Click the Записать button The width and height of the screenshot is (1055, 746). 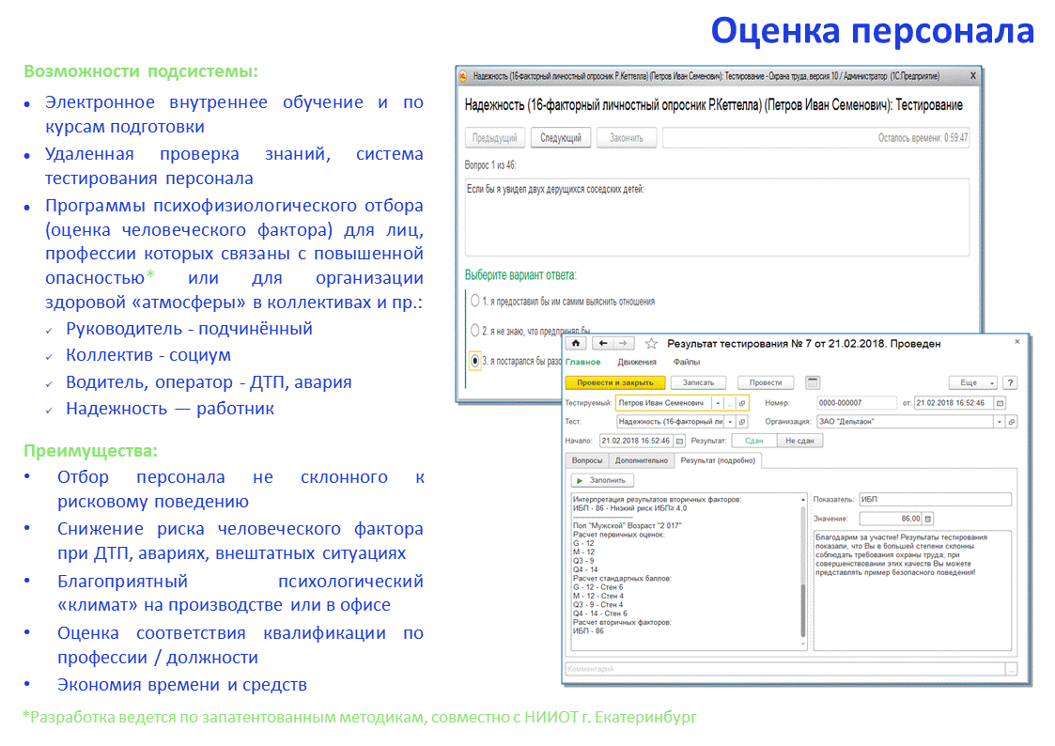pos(698,382)
